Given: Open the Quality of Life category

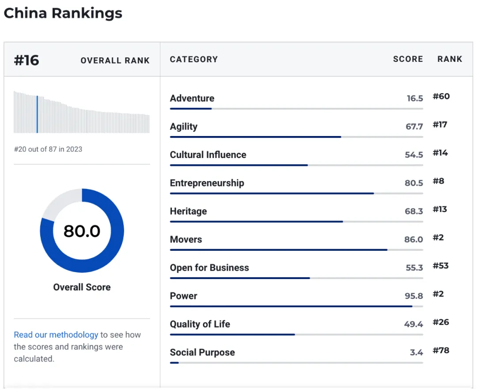Looking at the screenshot, I should [200, 325].
